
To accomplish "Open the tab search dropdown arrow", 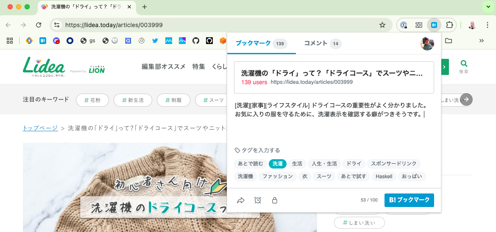I will pos(488,7).
